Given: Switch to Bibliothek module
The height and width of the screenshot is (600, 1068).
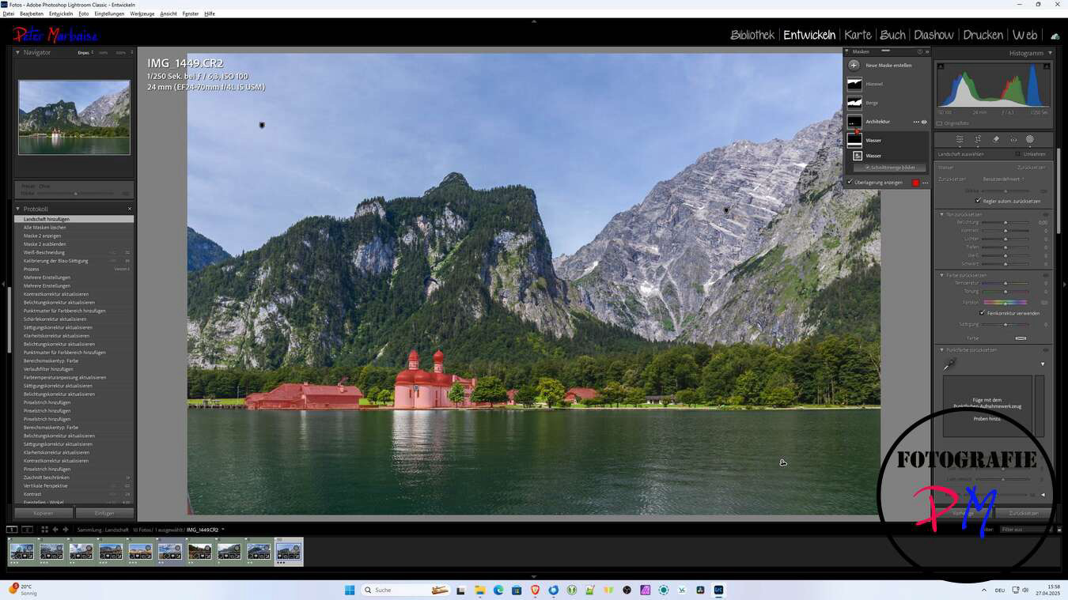Looking at the screenshot, I should coord(752,35).
